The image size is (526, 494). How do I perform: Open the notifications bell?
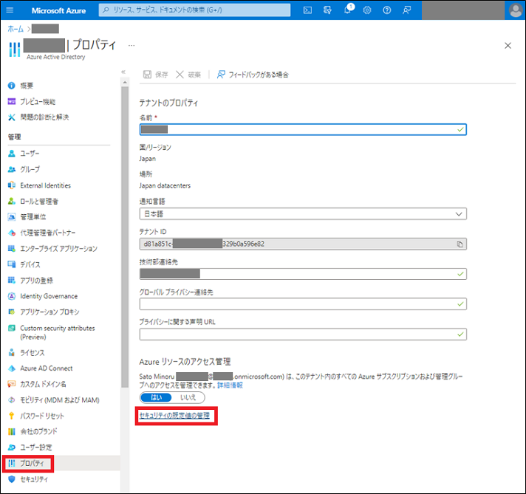click(x=348, y=10)
